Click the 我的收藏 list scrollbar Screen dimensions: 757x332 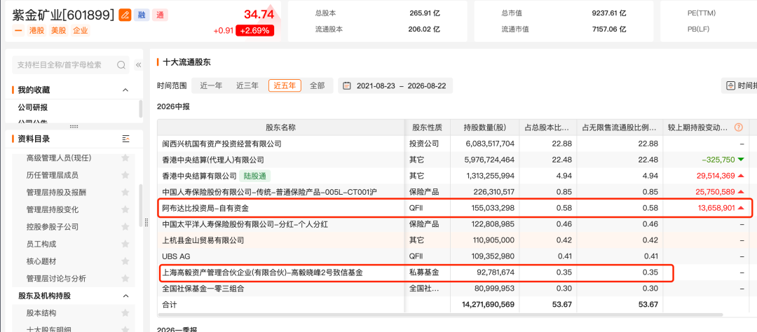click(140, 109)
